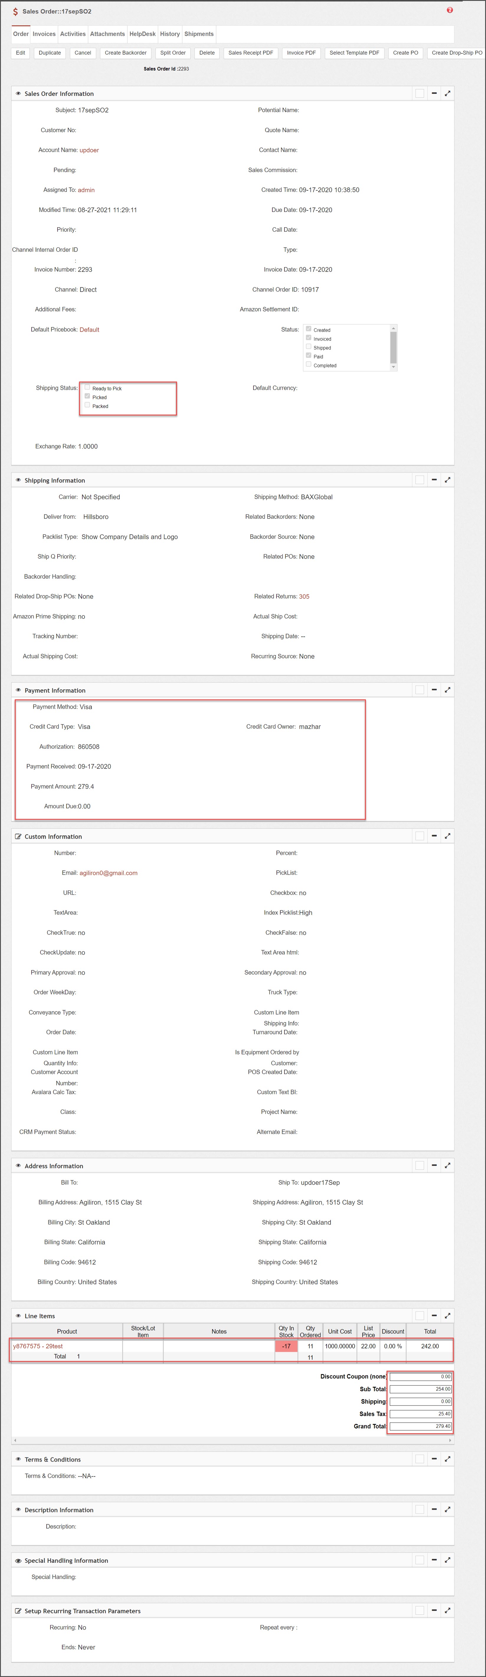
Task: Expand Address Information to fullscreen
Action: (448, 1165)
